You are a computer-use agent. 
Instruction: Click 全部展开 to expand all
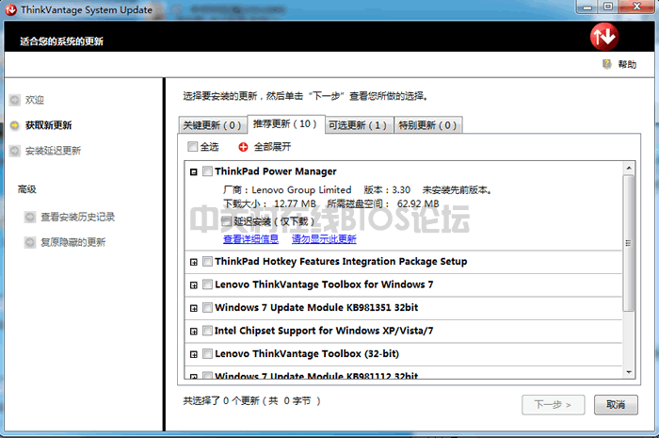point(272,147)
